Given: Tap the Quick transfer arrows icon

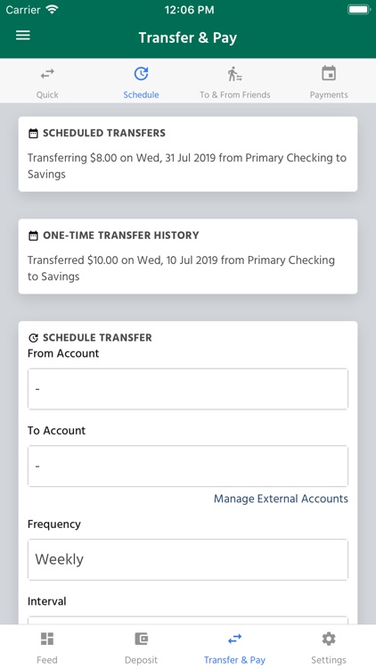Looking at the screenshot, I should pyautogui.click(x=47, y=74).
